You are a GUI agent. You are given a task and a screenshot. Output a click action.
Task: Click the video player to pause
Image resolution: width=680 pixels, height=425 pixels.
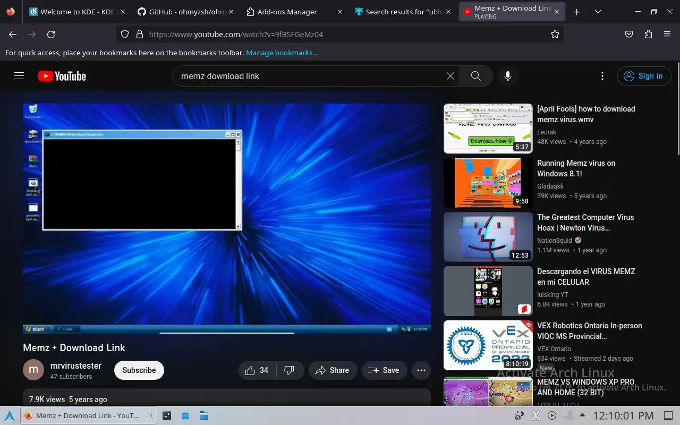(227, 218)
